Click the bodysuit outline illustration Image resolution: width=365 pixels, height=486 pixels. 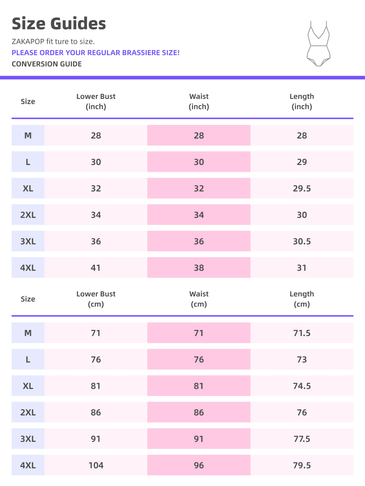(x=319, y=44)
